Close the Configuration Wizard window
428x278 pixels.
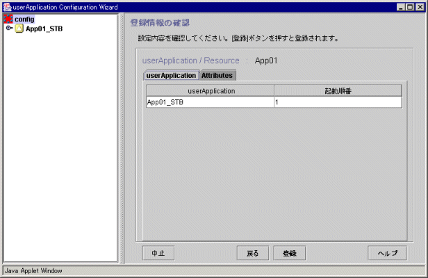420,7
